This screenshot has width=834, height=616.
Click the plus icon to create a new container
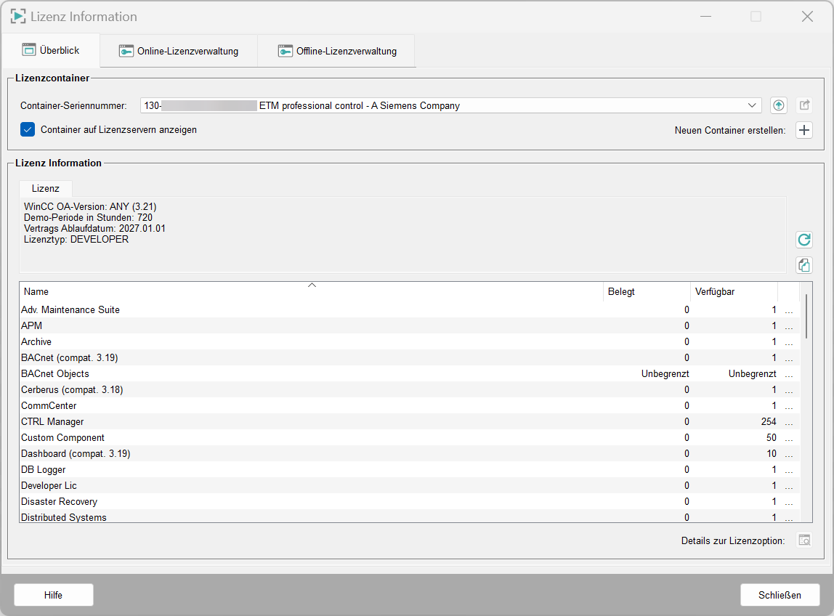pos(804,130)
